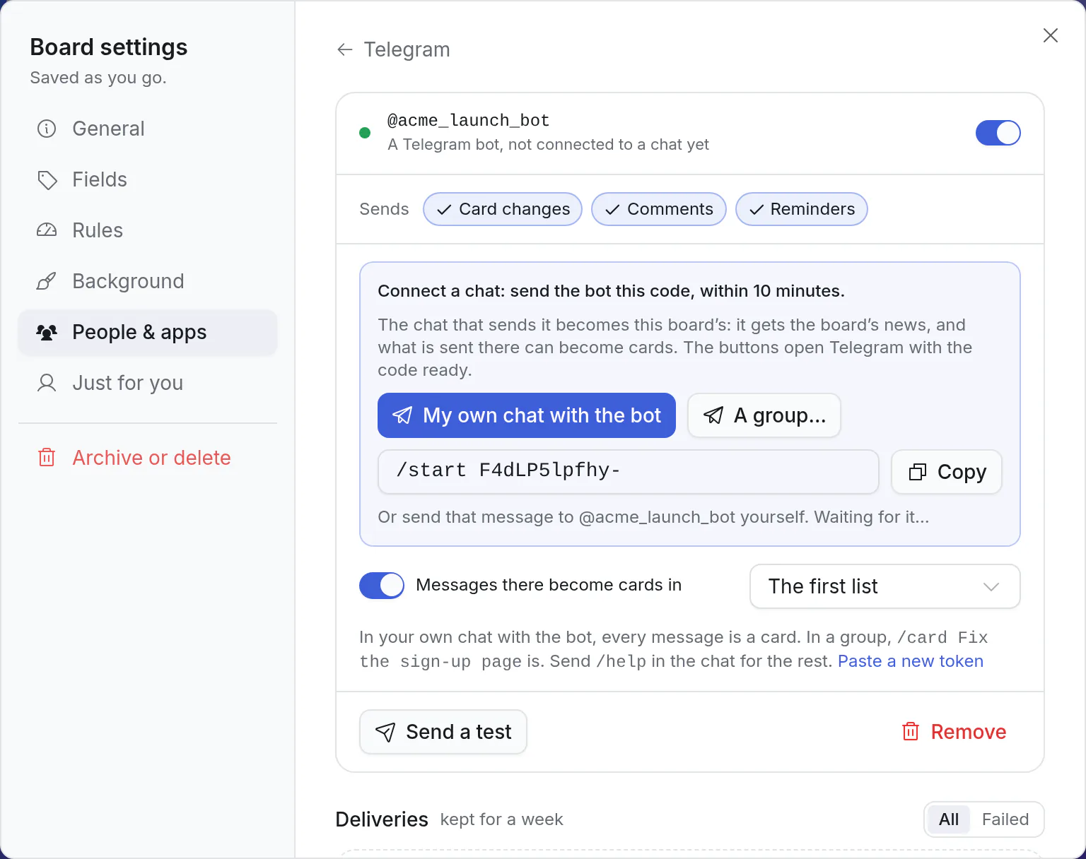Open The first list dropdown
Screen dimensions: 1086x859
pos(884,586)
